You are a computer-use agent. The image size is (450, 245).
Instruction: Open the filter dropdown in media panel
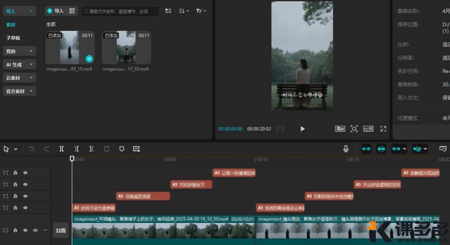[x=200, y=11]
